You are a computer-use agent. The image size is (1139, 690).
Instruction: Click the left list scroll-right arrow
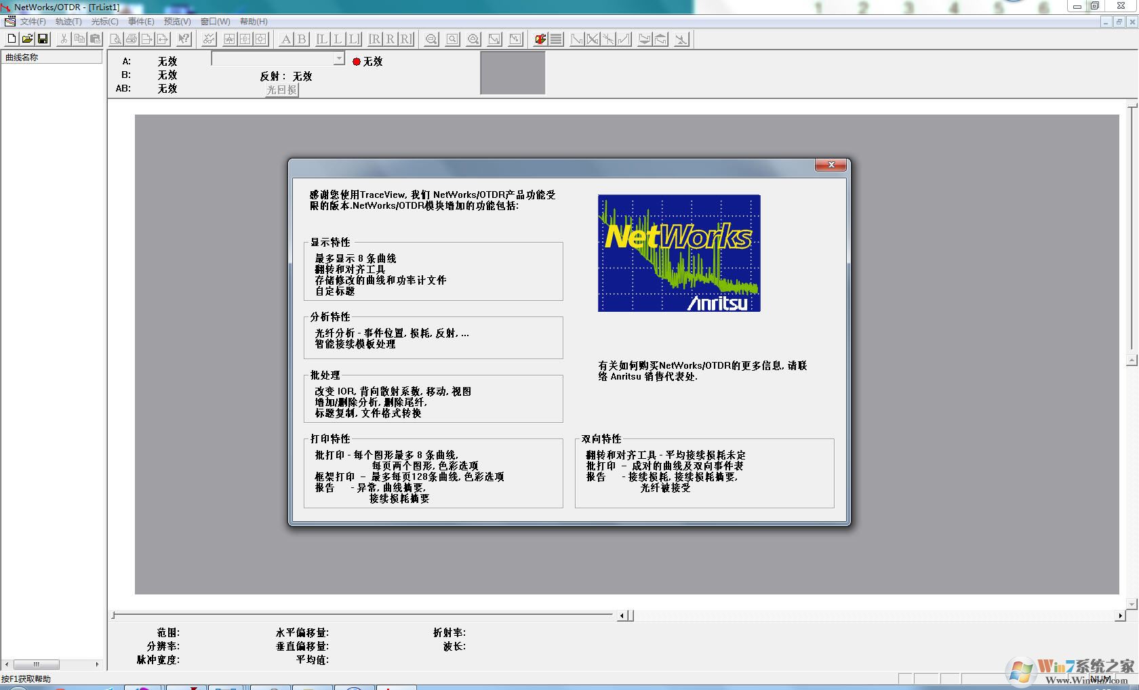point(97,664)
